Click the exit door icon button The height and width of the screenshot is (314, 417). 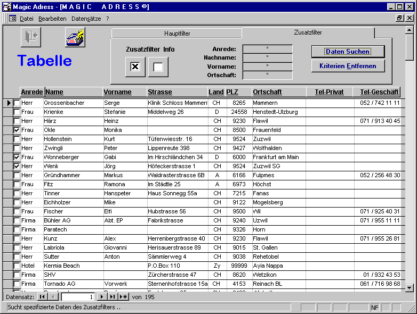click(30, 37)
